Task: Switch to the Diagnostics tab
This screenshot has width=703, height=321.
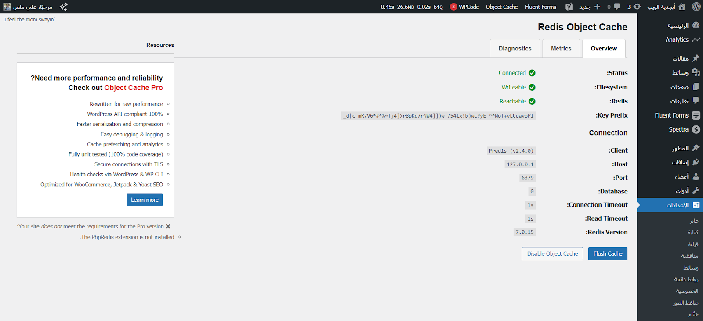Action: 515,49
